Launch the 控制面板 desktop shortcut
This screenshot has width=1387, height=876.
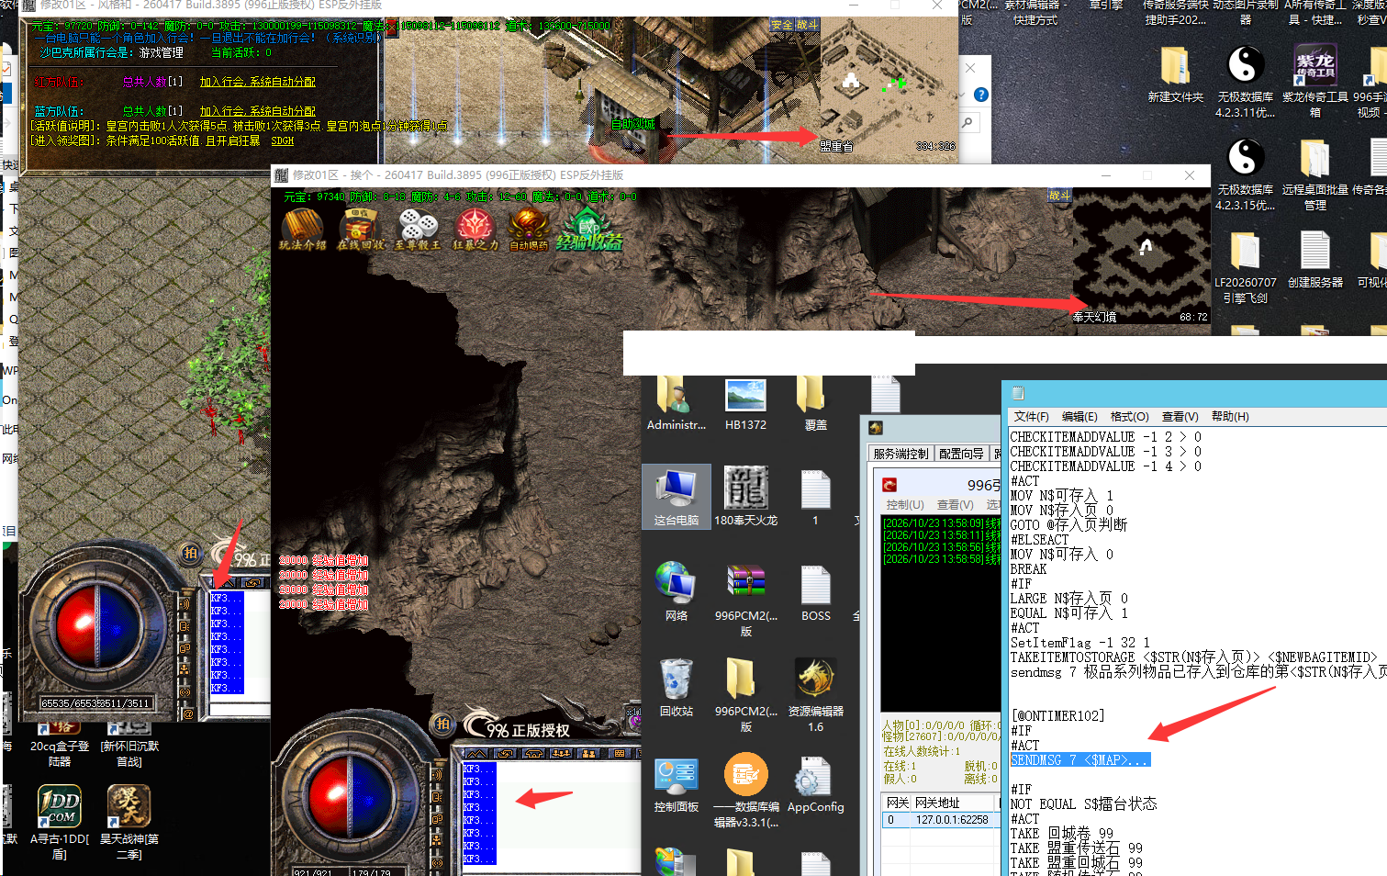click(x=677, y=785)
